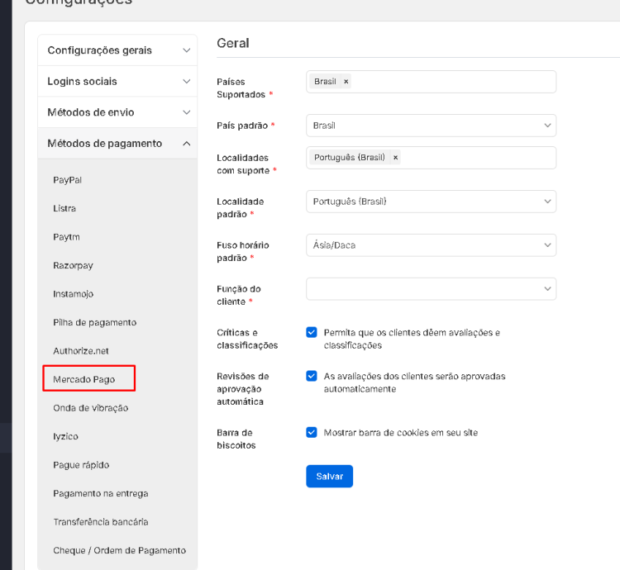620x570 pixels.
Task: Select PayPal payment method
Action: click(x=68, y=180)
